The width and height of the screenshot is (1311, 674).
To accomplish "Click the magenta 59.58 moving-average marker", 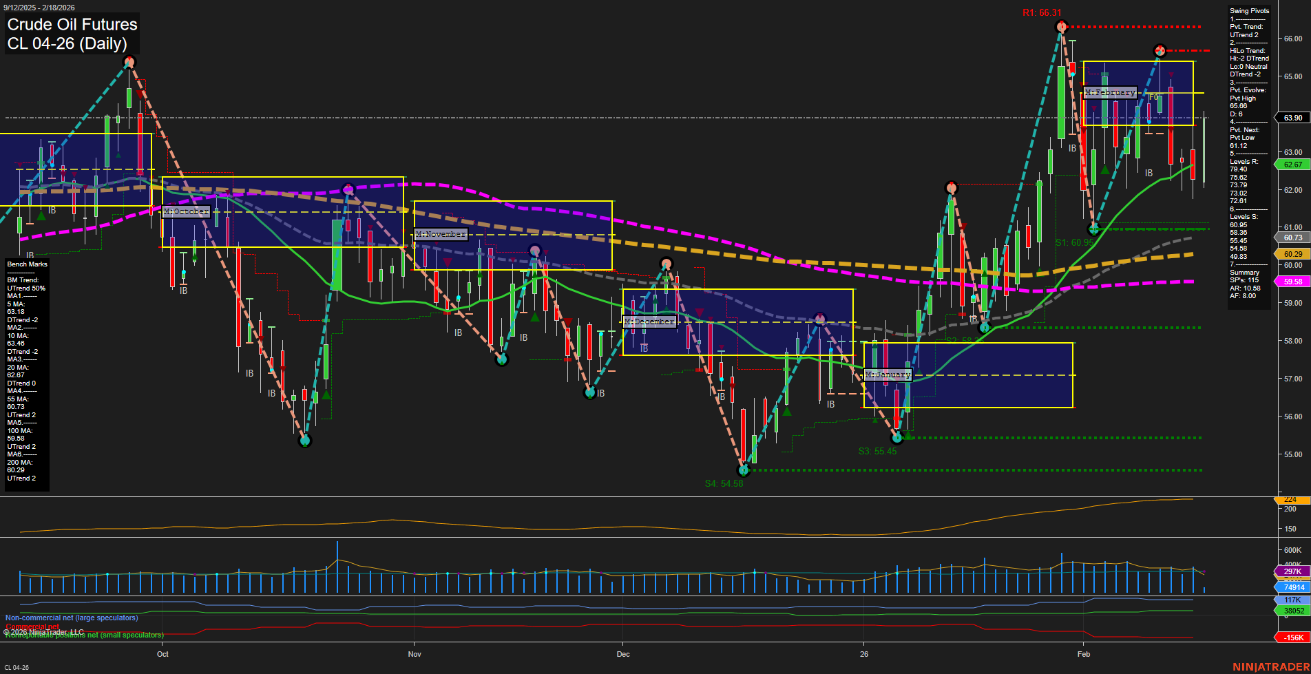I will 1292,282.
